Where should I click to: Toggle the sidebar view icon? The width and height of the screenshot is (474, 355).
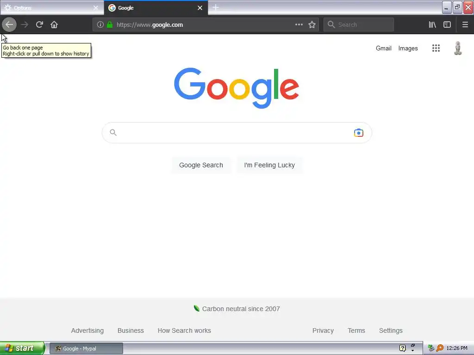pos(447,25)
